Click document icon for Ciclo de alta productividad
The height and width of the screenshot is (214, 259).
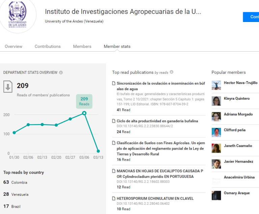tap(114, 121)
